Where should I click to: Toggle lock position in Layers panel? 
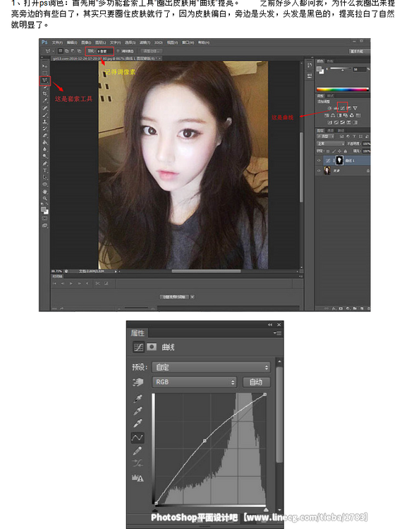click(x=340, y=151)
